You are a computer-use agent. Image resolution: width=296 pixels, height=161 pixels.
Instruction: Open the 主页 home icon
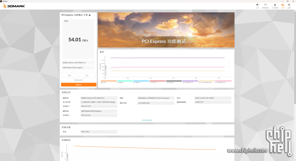point(257,5)
